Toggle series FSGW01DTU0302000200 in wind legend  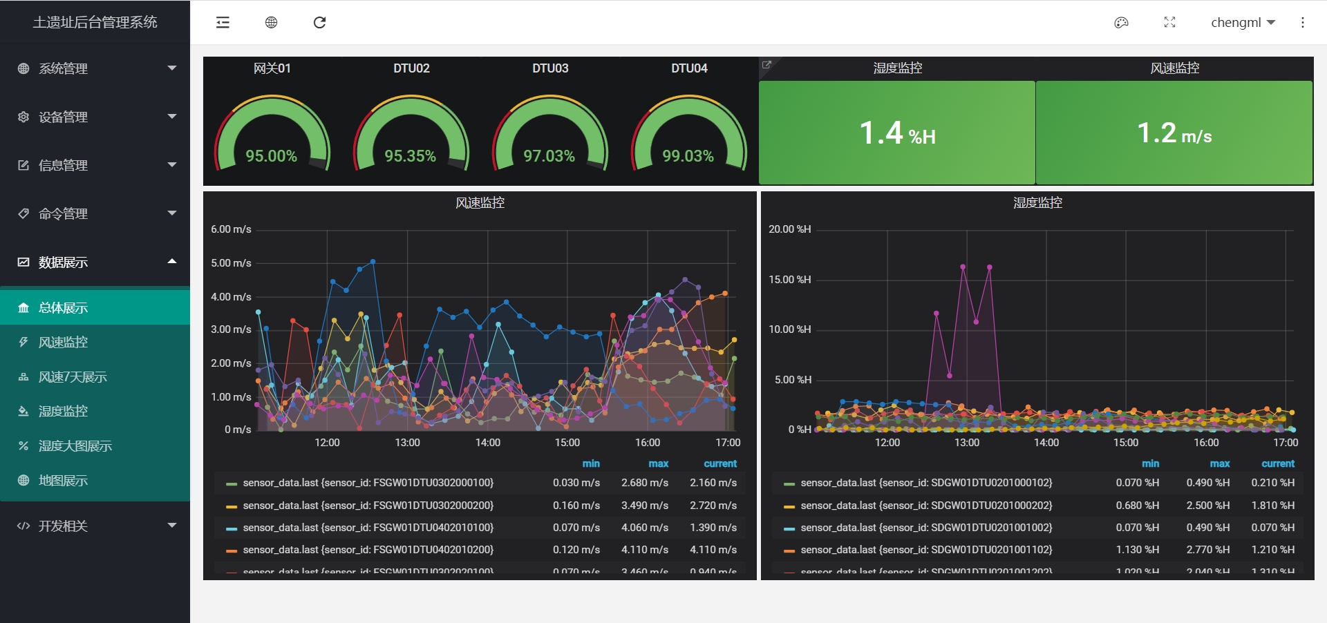(368, 506)
